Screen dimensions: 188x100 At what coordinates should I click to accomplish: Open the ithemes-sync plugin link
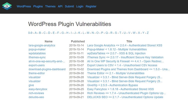click(37, 57)
